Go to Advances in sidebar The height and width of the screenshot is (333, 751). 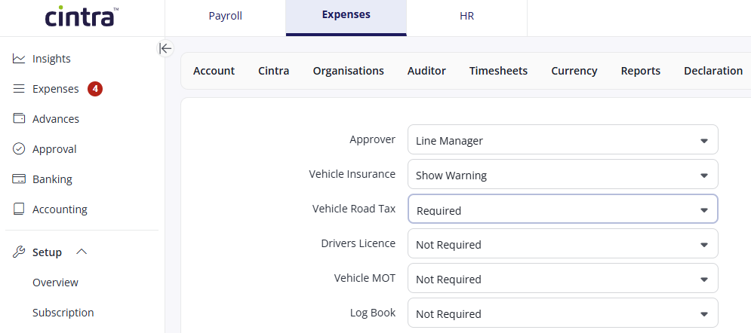pos(56,119)
